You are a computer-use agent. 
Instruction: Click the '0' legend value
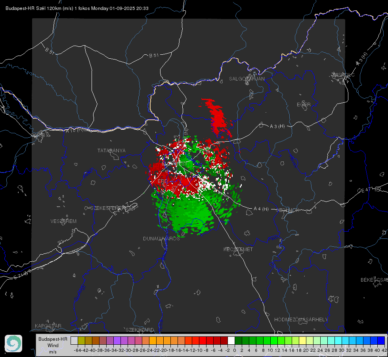click(235, 350)
